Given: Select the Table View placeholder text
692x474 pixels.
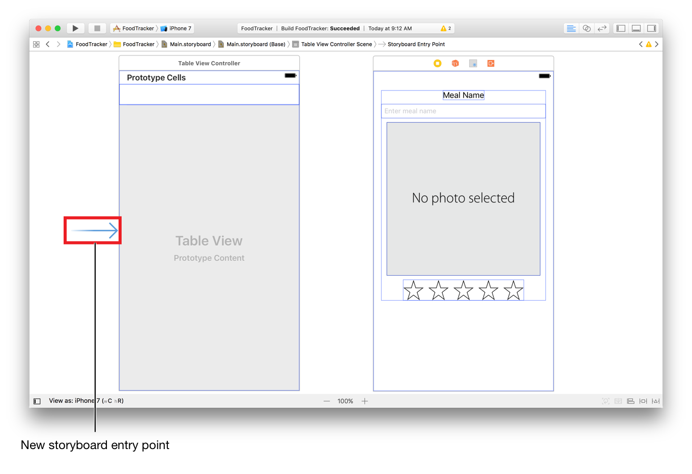Looking at the screenshot, I should [x=209, y=241].
